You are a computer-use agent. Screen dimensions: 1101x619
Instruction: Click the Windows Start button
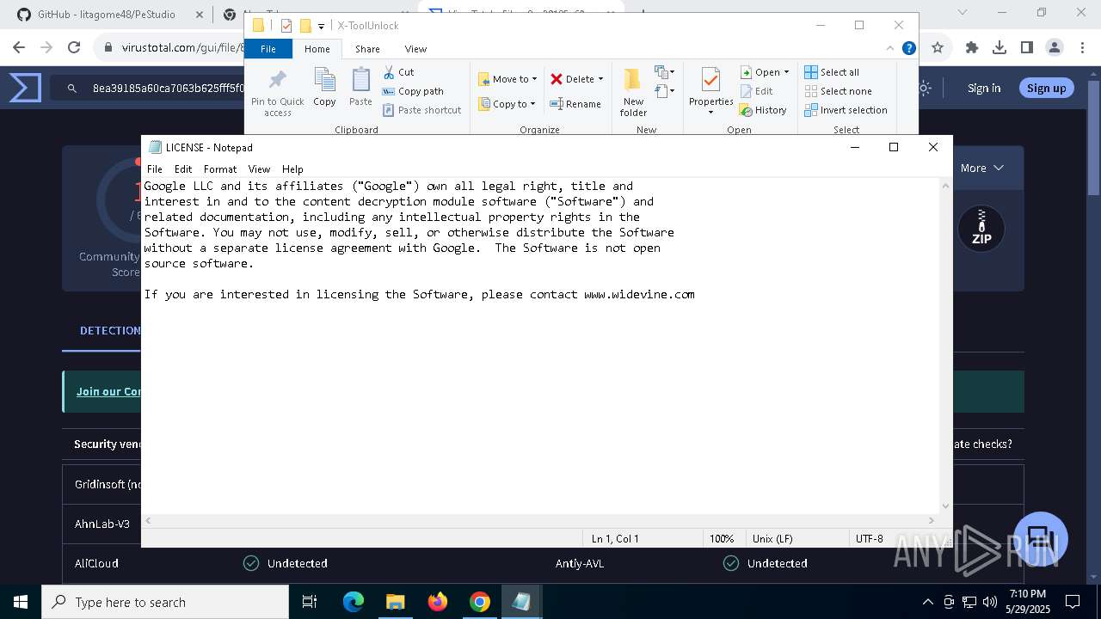21,602
